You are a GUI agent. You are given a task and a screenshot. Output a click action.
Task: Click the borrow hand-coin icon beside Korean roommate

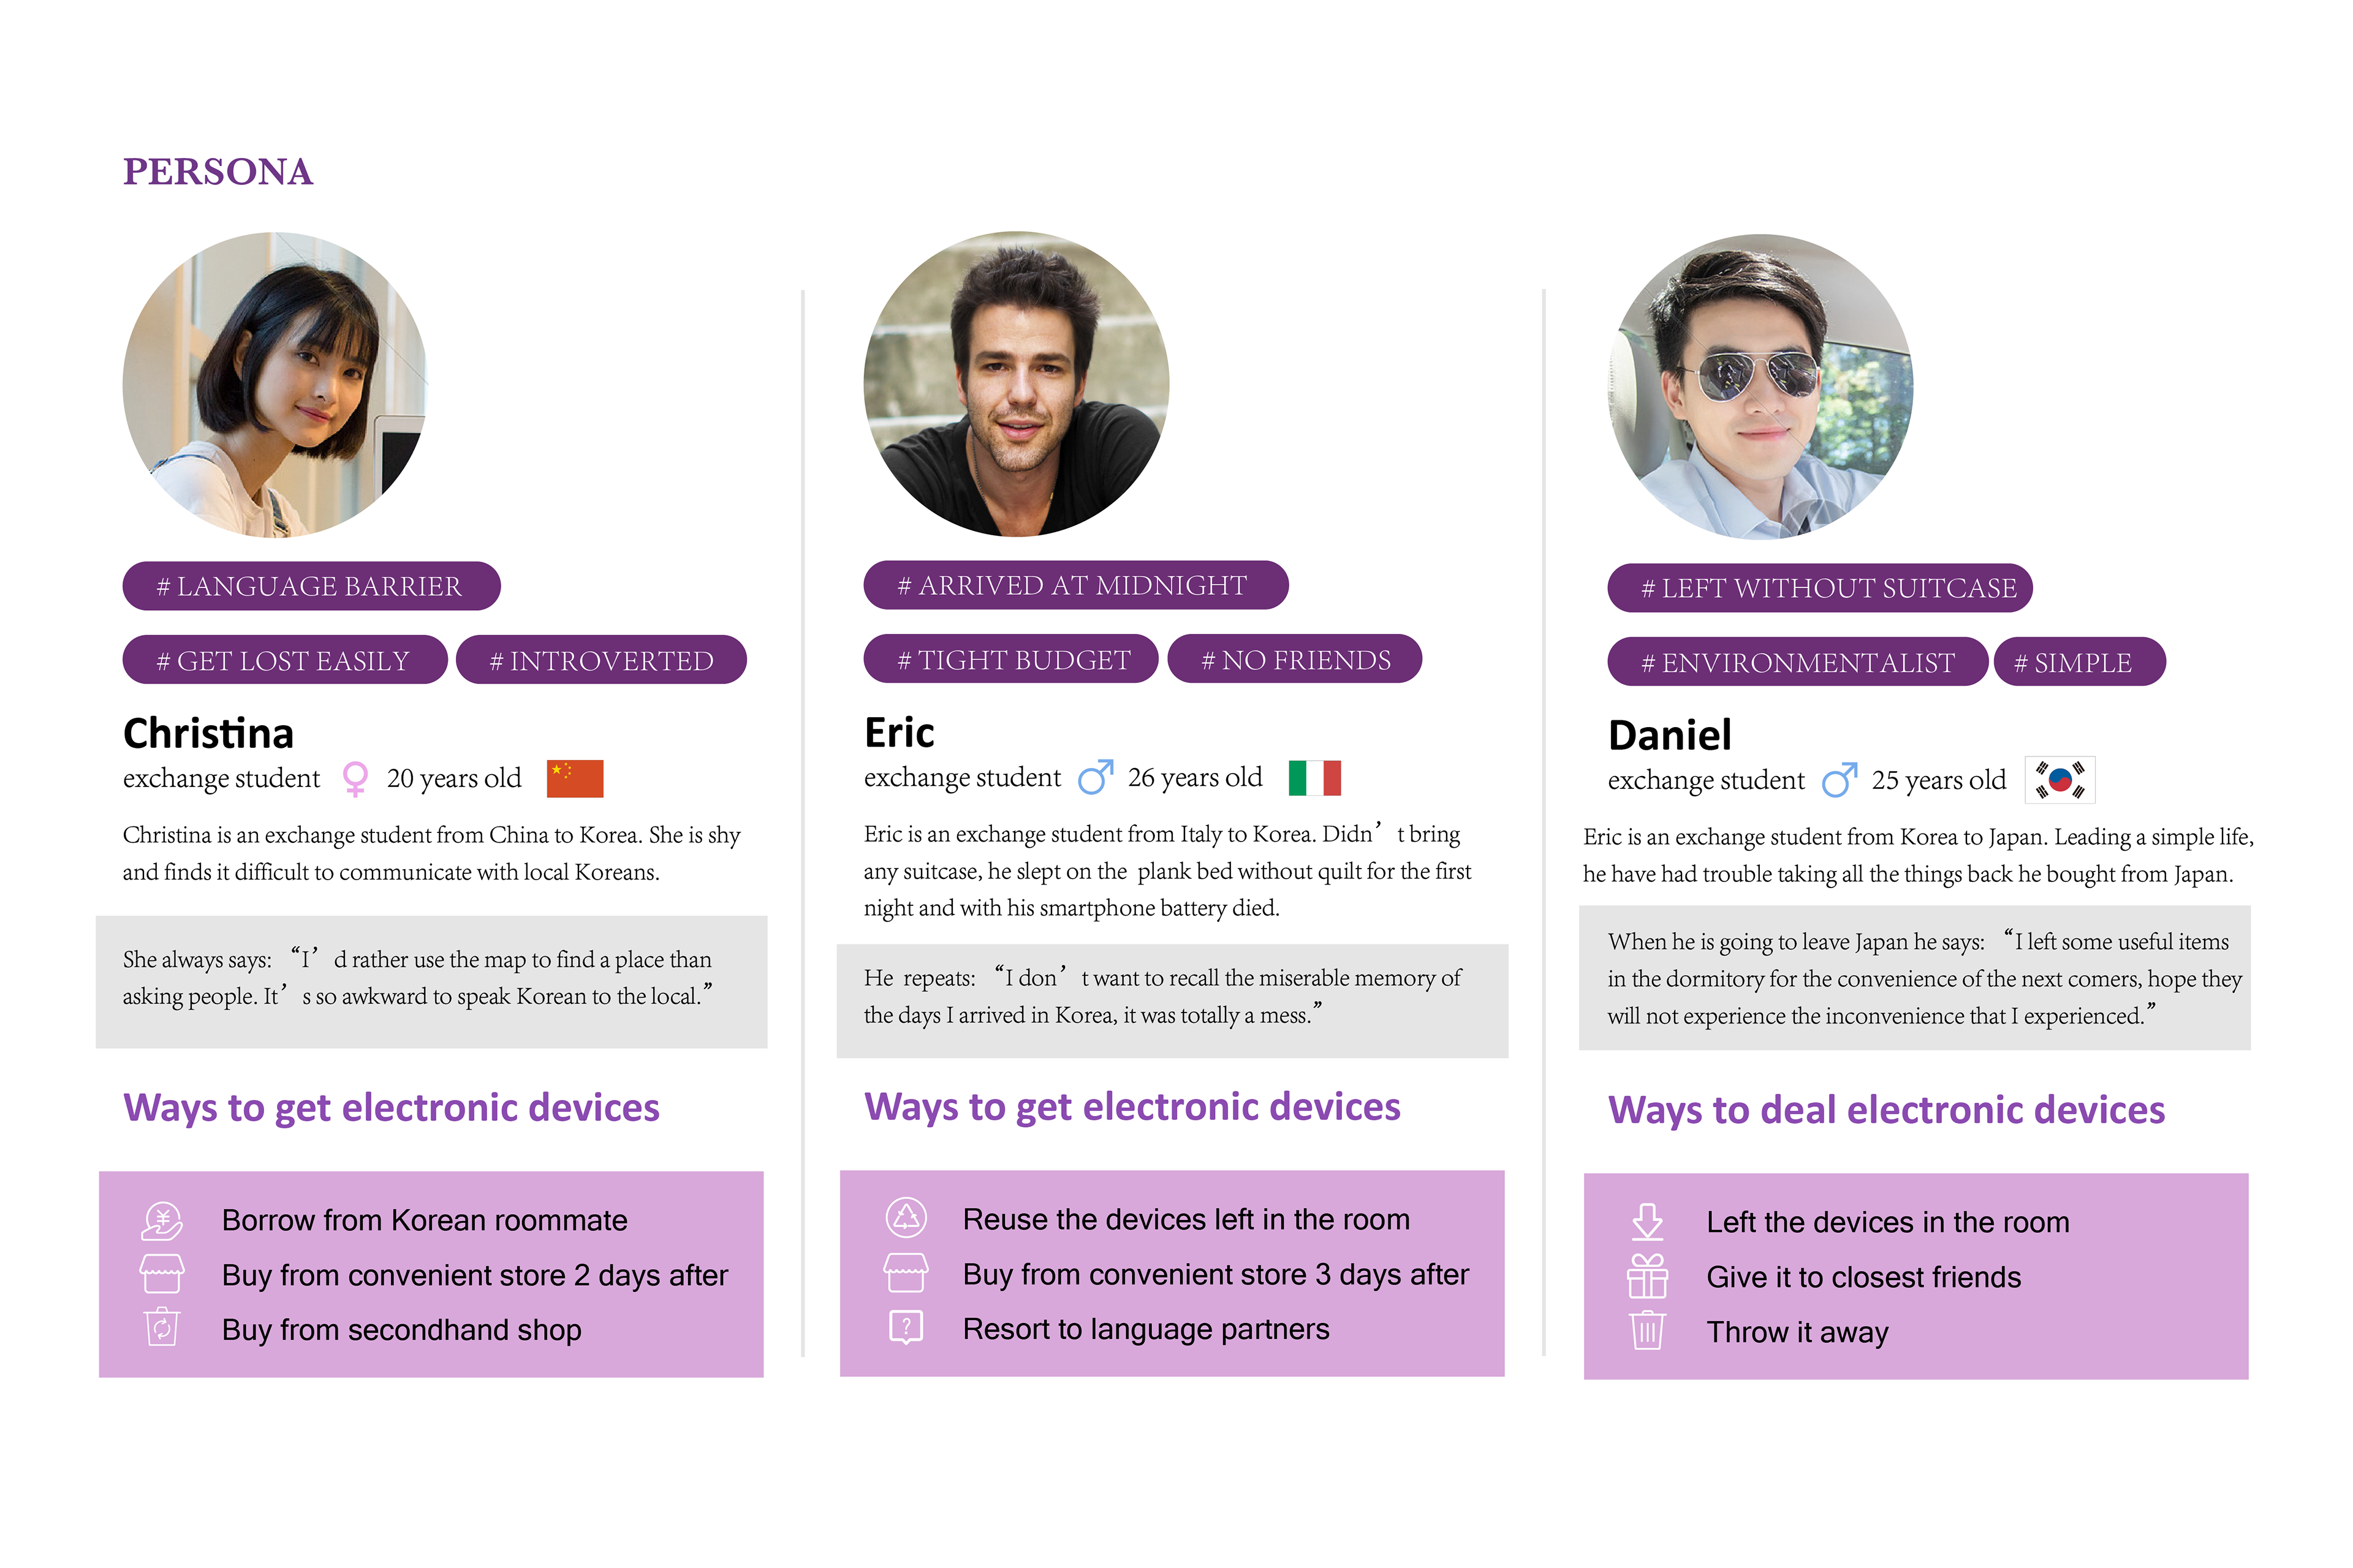162,1220
